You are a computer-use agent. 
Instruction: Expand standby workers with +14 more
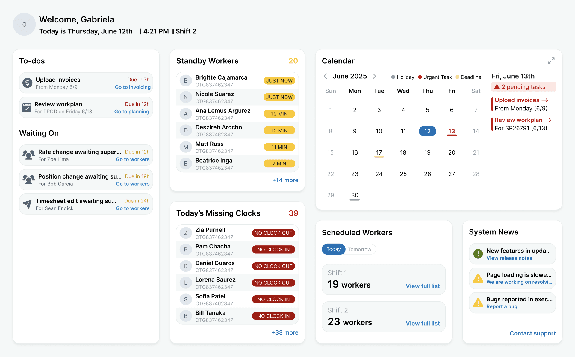tap(285, 180)
